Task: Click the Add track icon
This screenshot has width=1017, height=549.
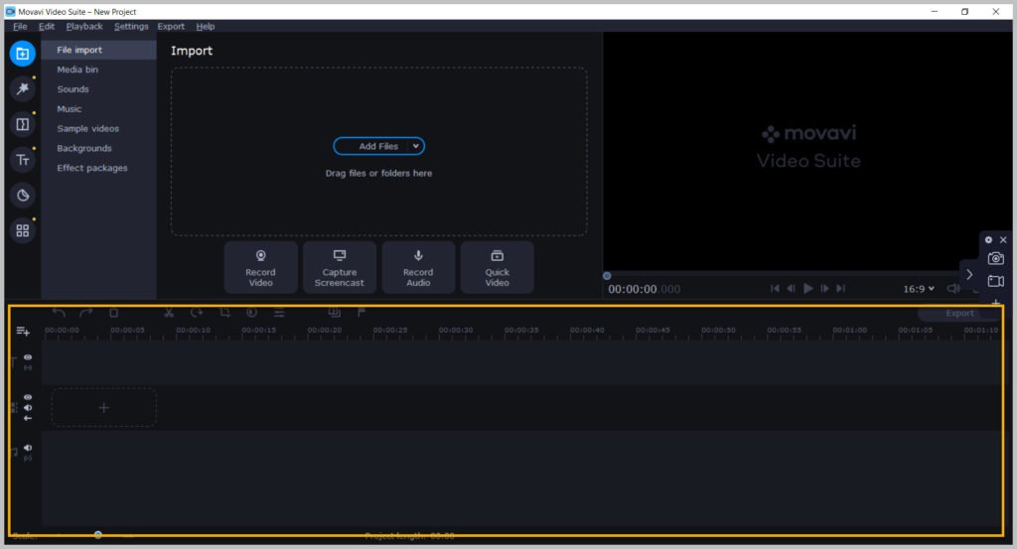Action: [23, 332]
